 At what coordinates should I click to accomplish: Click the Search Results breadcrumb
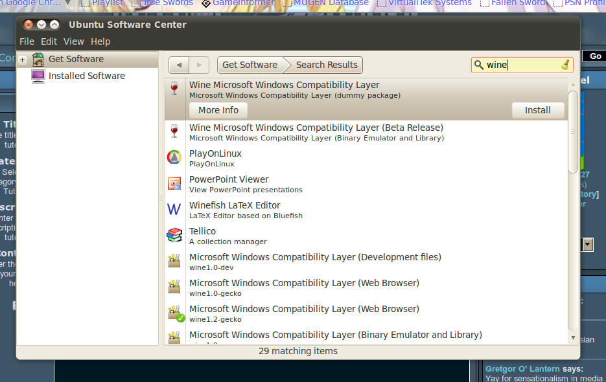(327, 65)
